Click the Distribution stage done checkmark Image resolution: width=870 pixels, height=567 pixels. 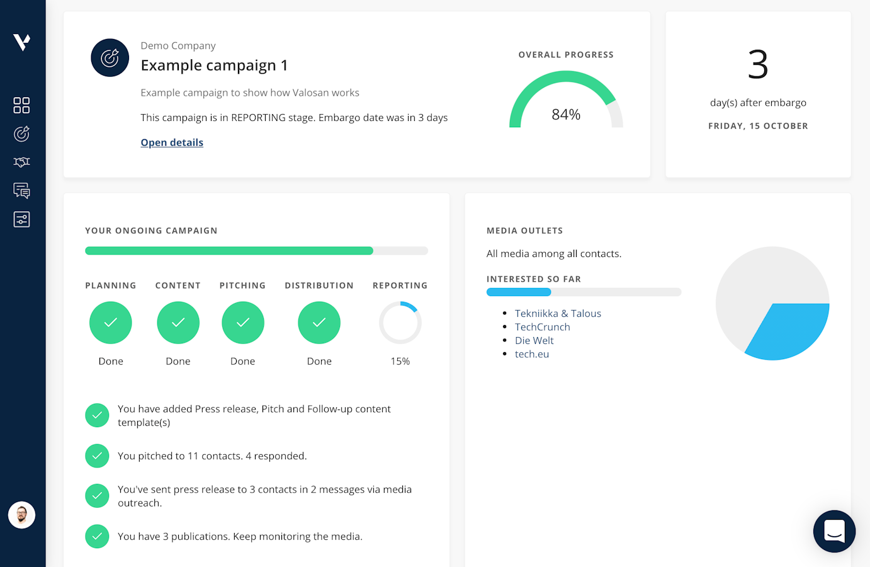(319, 323)
